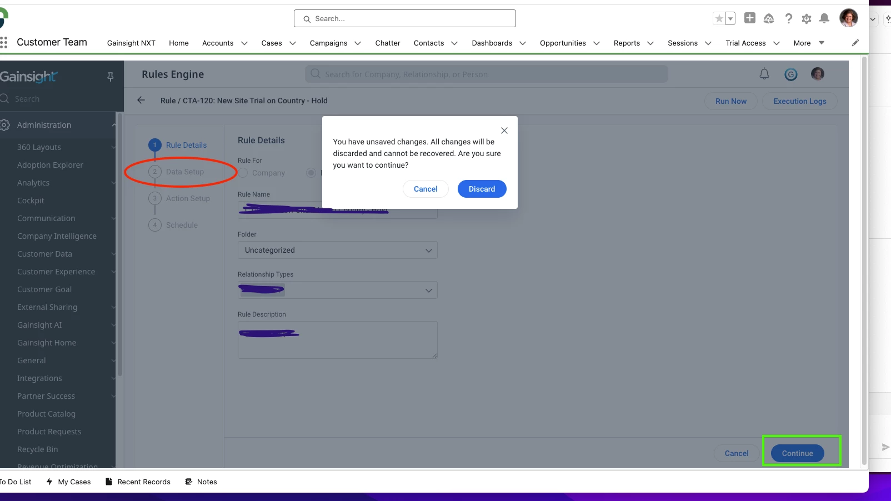Open Salesforce setup gear icon
891x501 pixels.
click(807, 19)
